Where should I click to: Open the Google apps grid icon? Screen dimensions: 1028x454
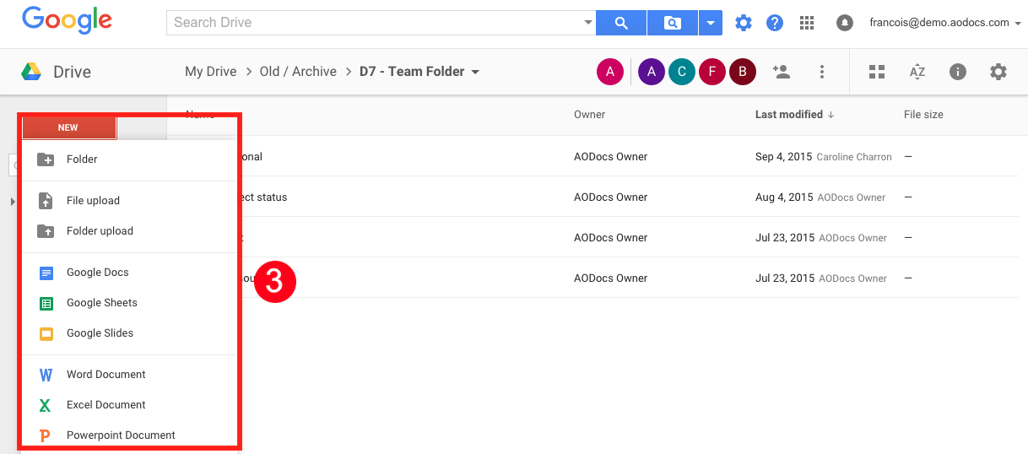(x=807, y=23)
